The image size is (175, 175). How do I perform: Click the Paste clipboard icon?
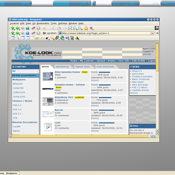pyautogui.click(x=54, y=28)
